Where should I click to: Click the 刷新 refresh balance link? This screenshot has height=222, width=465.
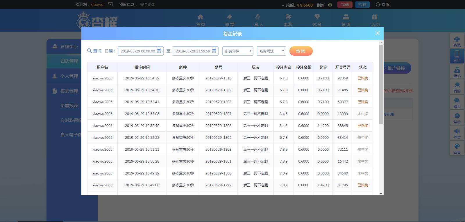(321, 5)
